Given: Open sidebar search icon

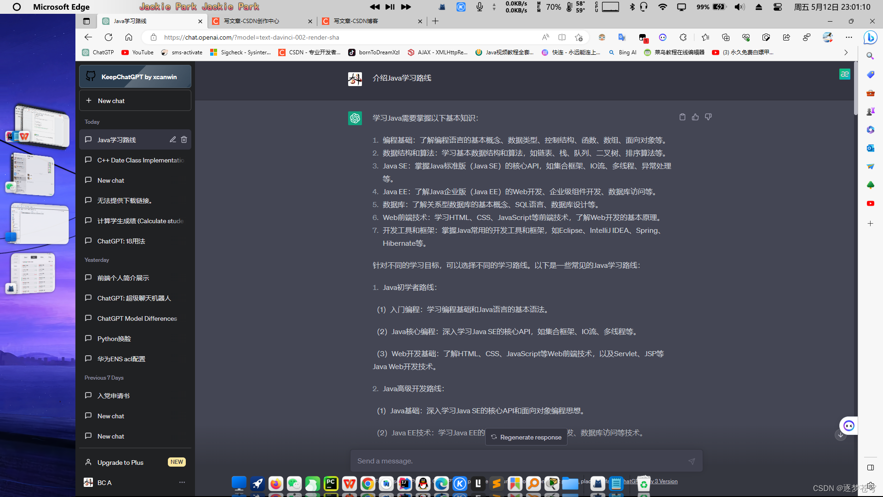Looking at the screenshot, I should (x=870, y=56).
